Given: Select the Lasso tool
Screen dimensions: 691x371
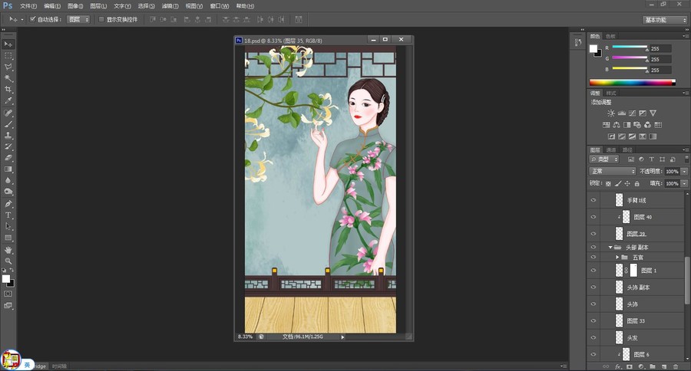Looking at the screenshot, I should pos(8,67).
